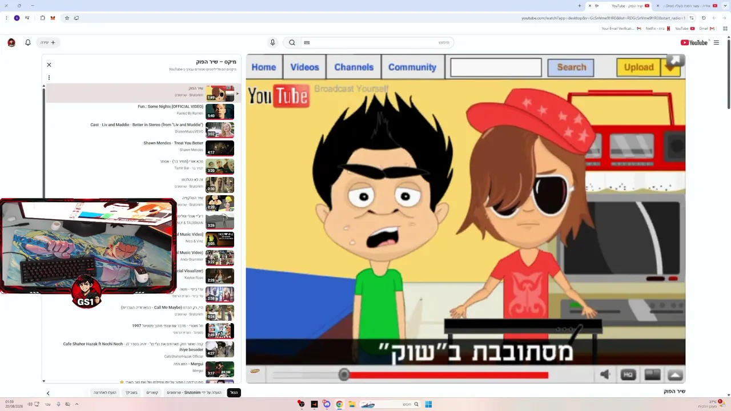Click the retro Search button in video

[x=571, y=67]
